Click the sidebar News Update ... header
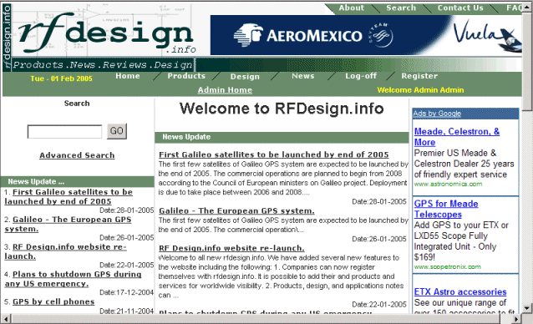This screenshot has width=533, height=324. [77, 181]
